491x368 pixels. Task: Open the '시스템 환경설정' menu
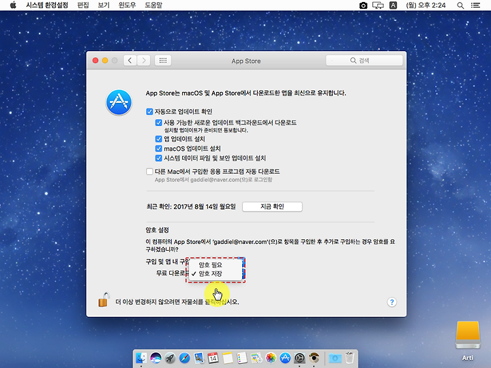click(47, 5)
